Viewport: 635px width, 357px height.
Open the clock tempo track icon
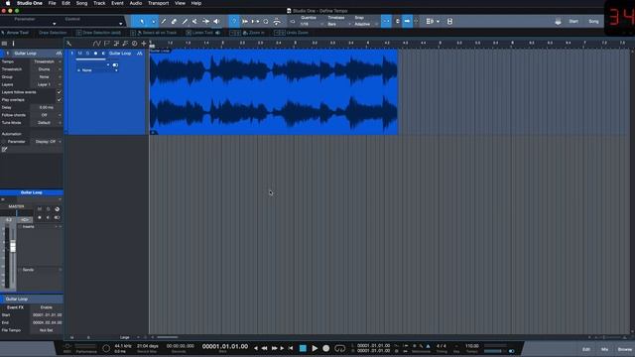point(135,44)
